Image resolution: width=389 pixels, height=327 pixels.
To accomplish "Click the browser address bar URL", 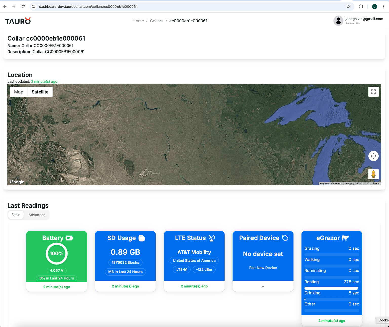I will pyautogui.click(x=88, y=7).
